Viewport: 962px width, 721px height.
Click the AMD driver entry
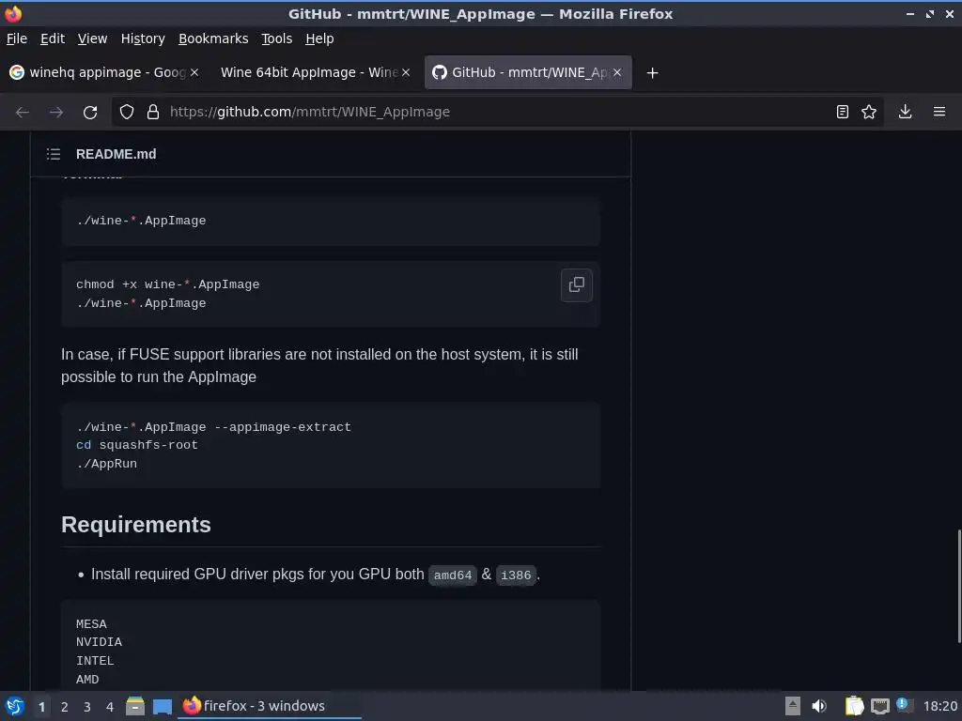point(87,680)
